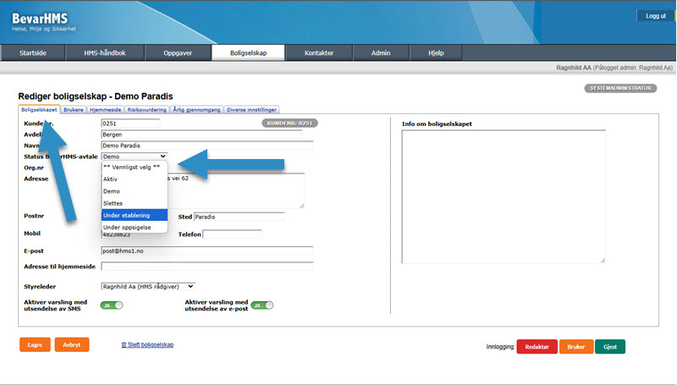Click the KUNDENR: 0251 badge
677x385 pixels.
(x=289, y=124)
